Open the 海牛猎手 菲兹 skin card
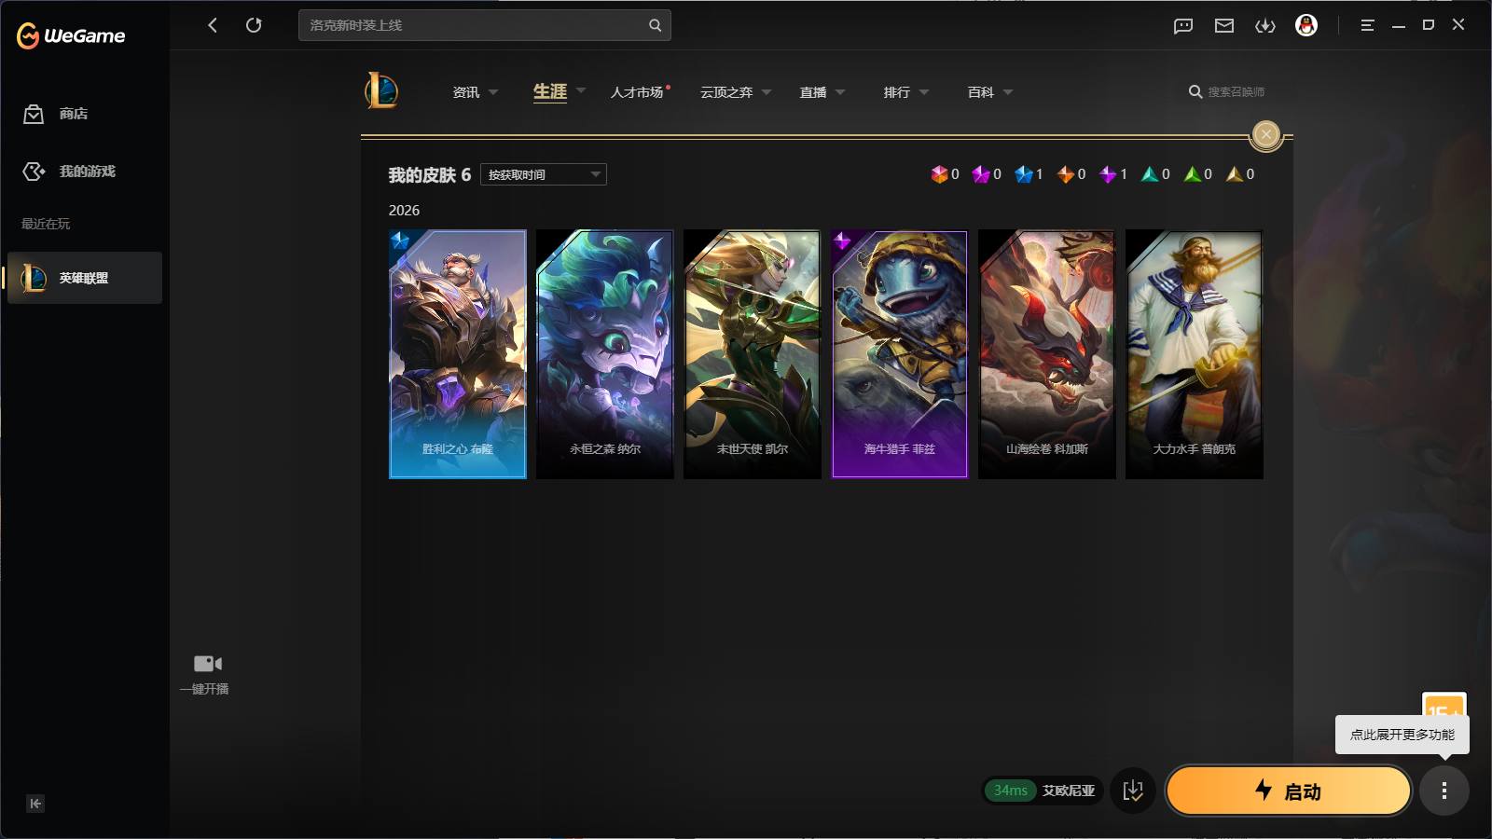The image size is (1492, 839). click(x=900, y=354)
